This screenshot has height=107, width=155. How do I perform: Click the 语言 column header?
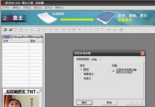coord(36,41)
